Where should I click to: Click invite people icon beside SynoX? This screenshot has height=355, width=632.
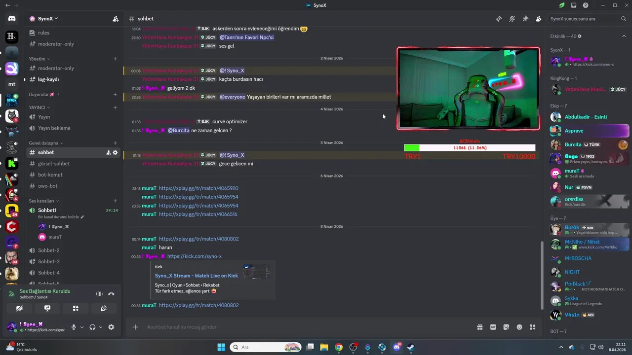(x=116, y=19)
